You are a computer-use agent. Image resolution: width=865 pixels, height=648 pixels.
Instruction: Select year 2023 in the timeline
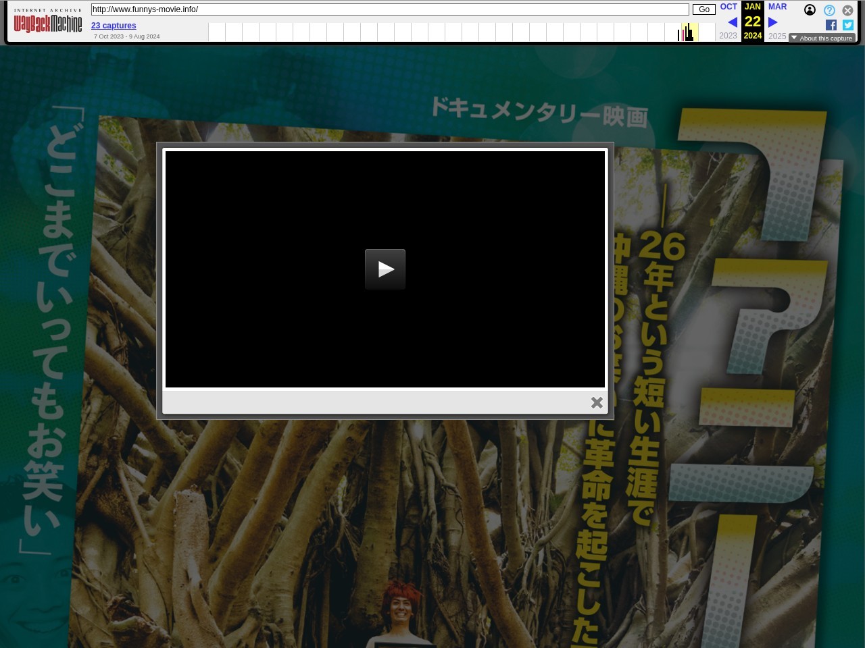click(728, 36)
